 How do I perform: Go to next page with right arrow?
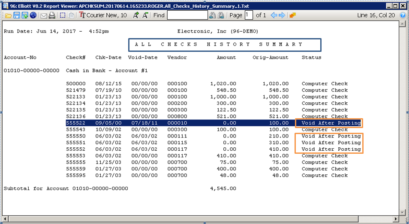pos(282,15)
